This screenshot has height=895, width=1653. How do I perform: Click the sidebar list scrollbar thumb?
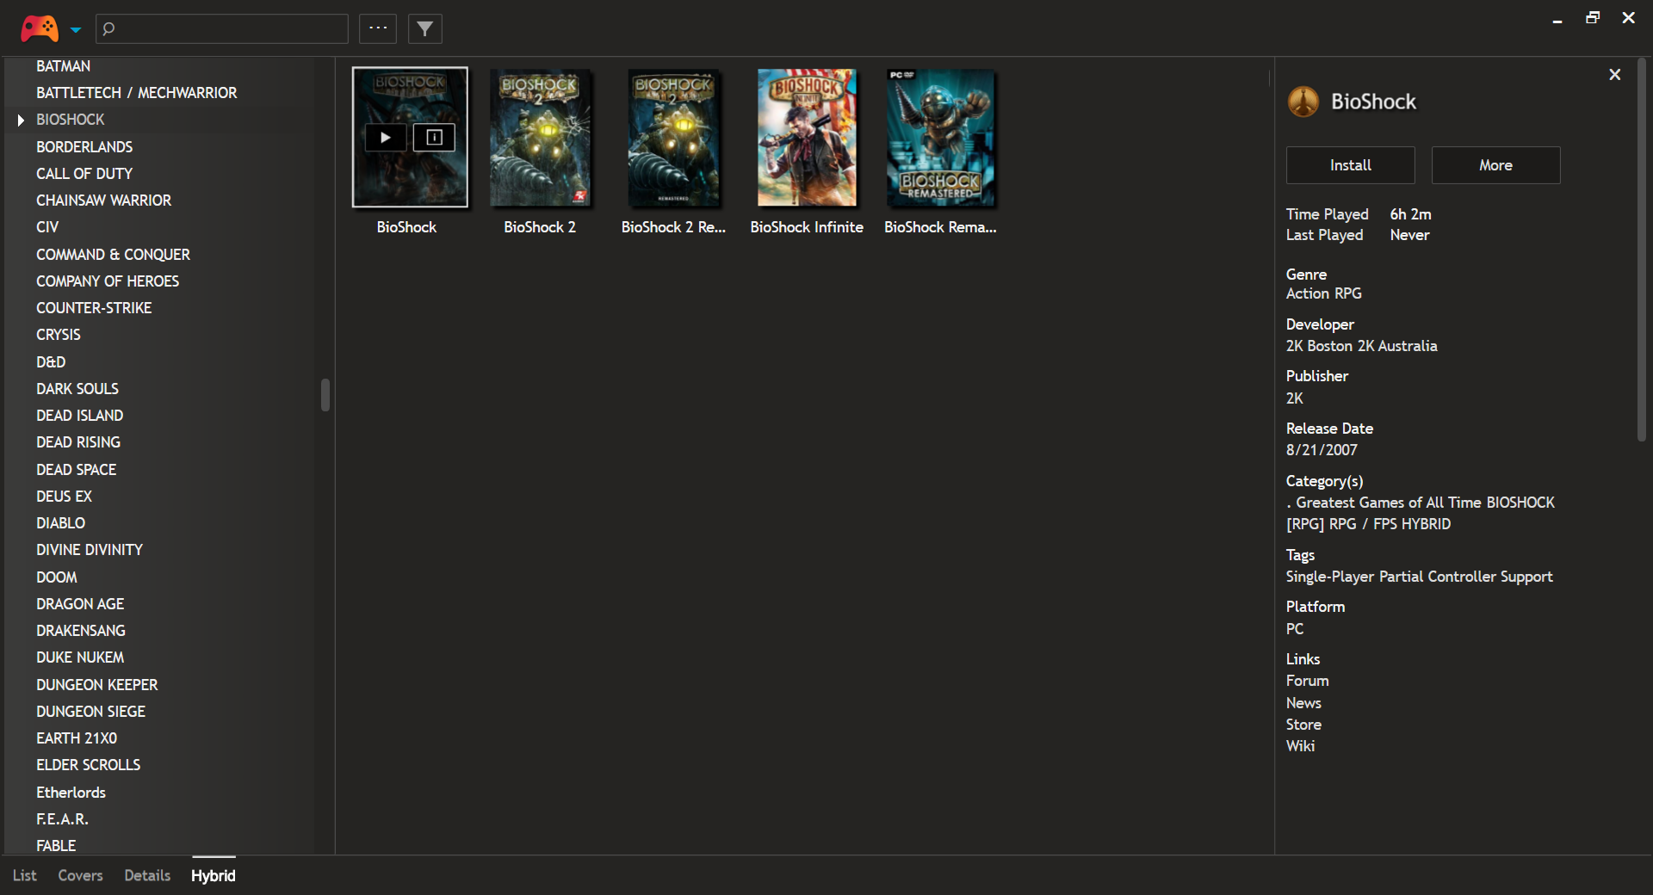click(x=325, y=395)
